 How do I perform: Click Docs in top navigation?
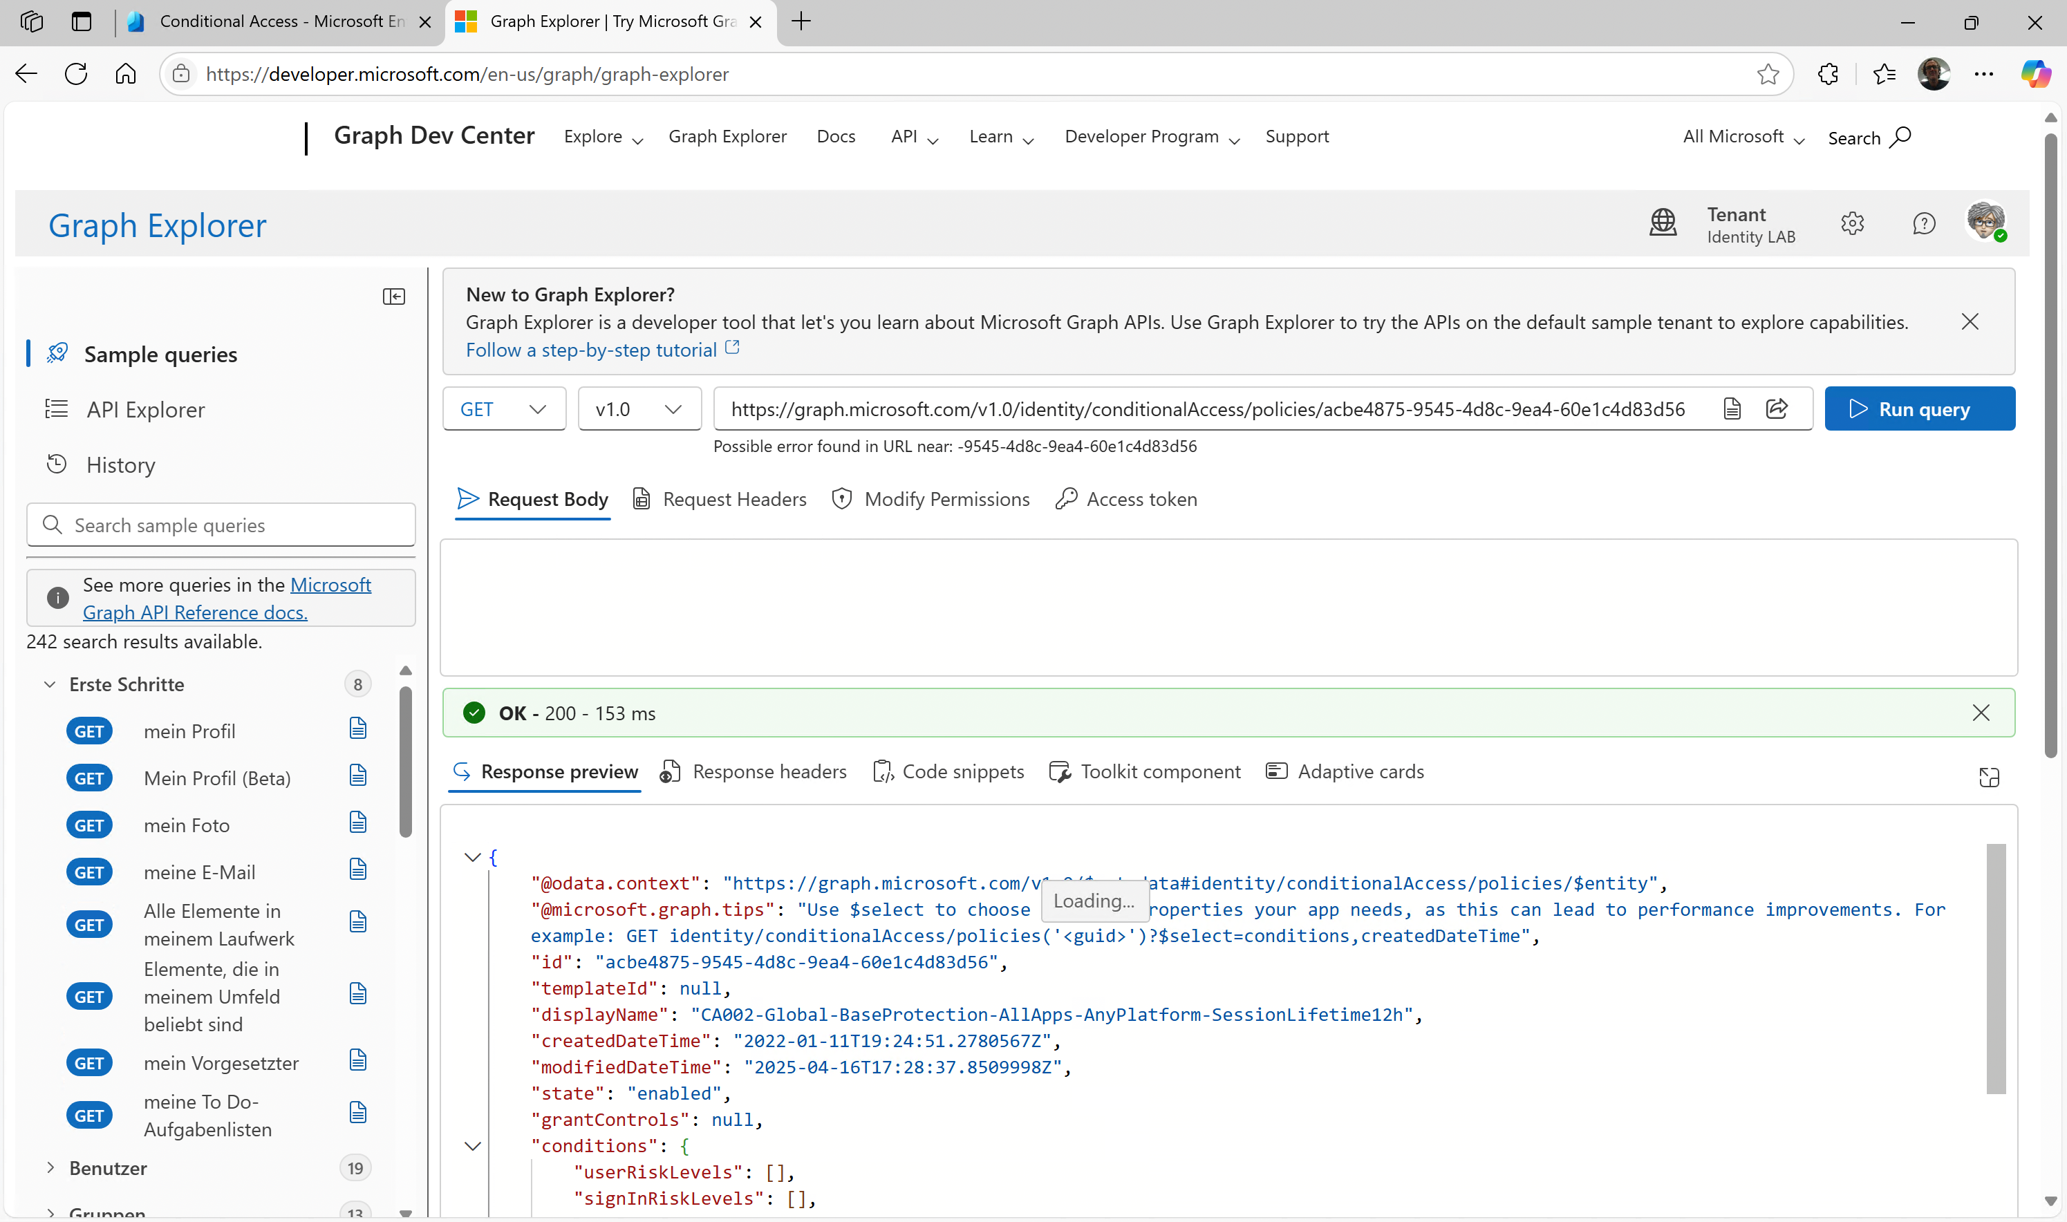(x=836, y=137)
